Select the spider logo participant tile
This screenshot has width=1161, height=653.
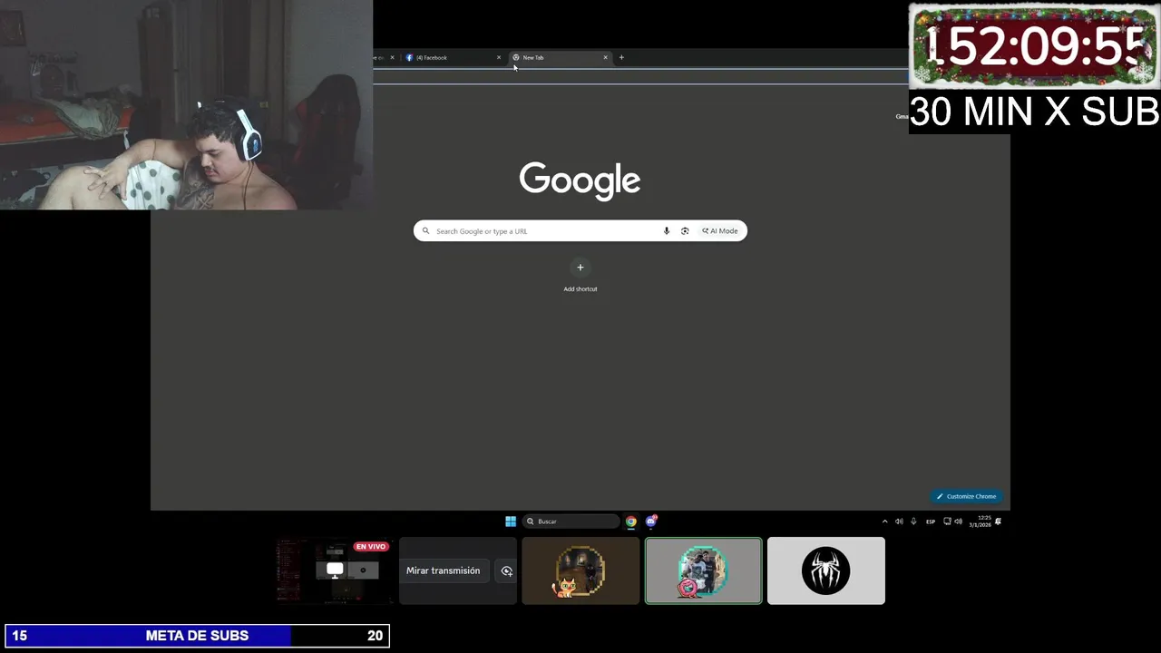[x=826, y=570]
